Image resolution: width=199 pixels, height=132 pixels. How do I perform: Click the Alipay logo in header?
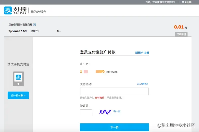pyautogui.click(x=15, y=10)
